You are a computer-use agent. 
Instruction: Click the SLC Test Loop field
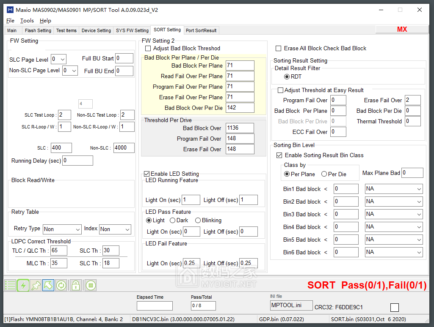(x=64, y=115)
